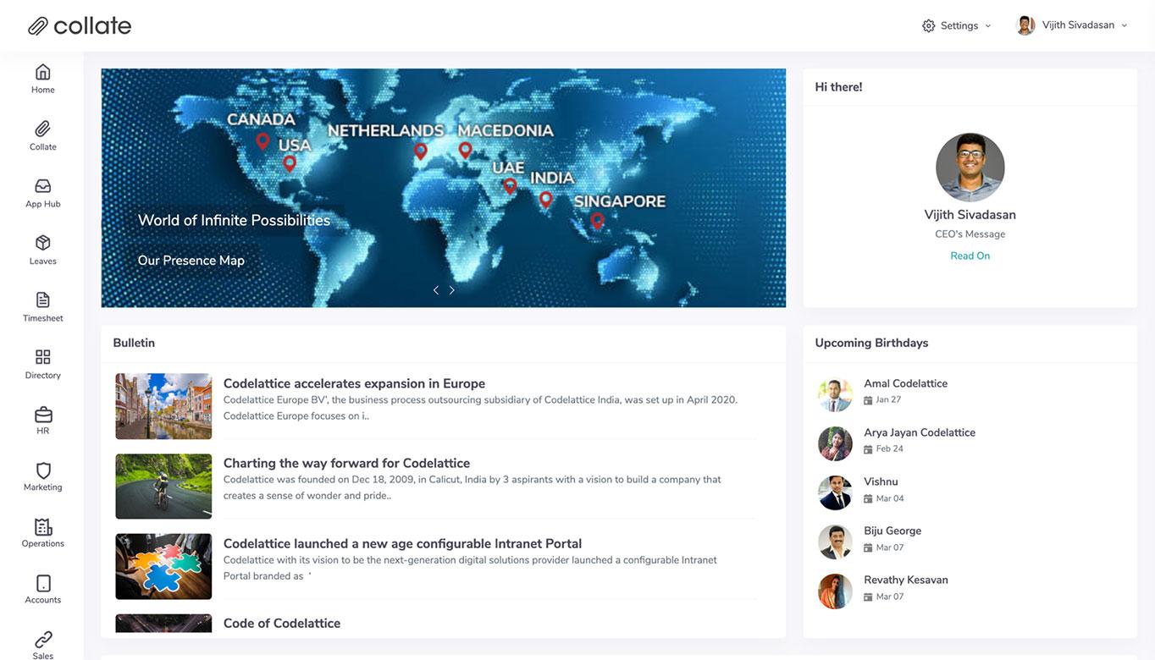
Task: Open the Collate paperclip sidebar icon
Action: click(x=43, y=129)
